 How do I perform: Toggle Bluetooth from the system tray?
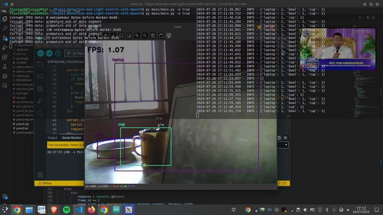click(x=327, y=210)
